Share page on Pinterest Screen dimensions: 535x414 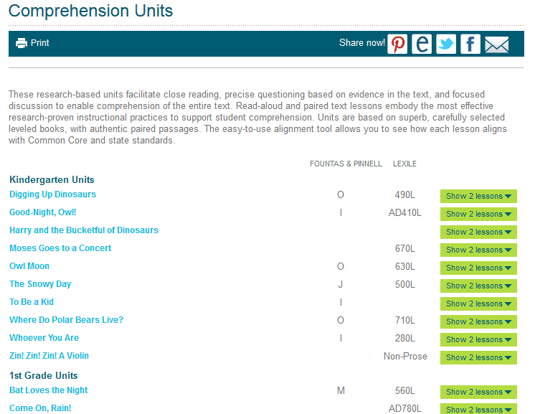click(x=398, y=44)
